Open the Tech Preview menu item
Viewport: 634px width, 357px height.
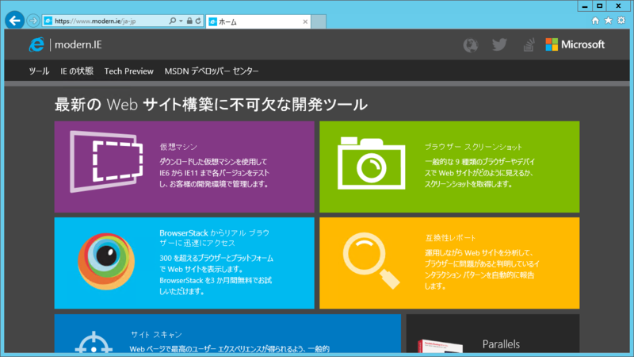coord(129,71)
